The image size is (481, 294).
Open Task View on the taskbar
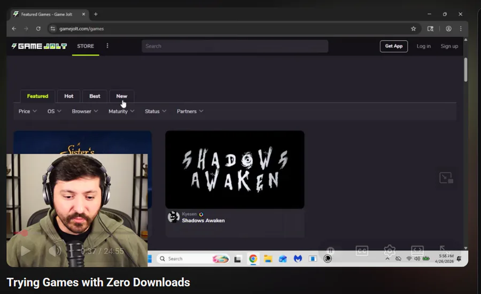point(237,259)
